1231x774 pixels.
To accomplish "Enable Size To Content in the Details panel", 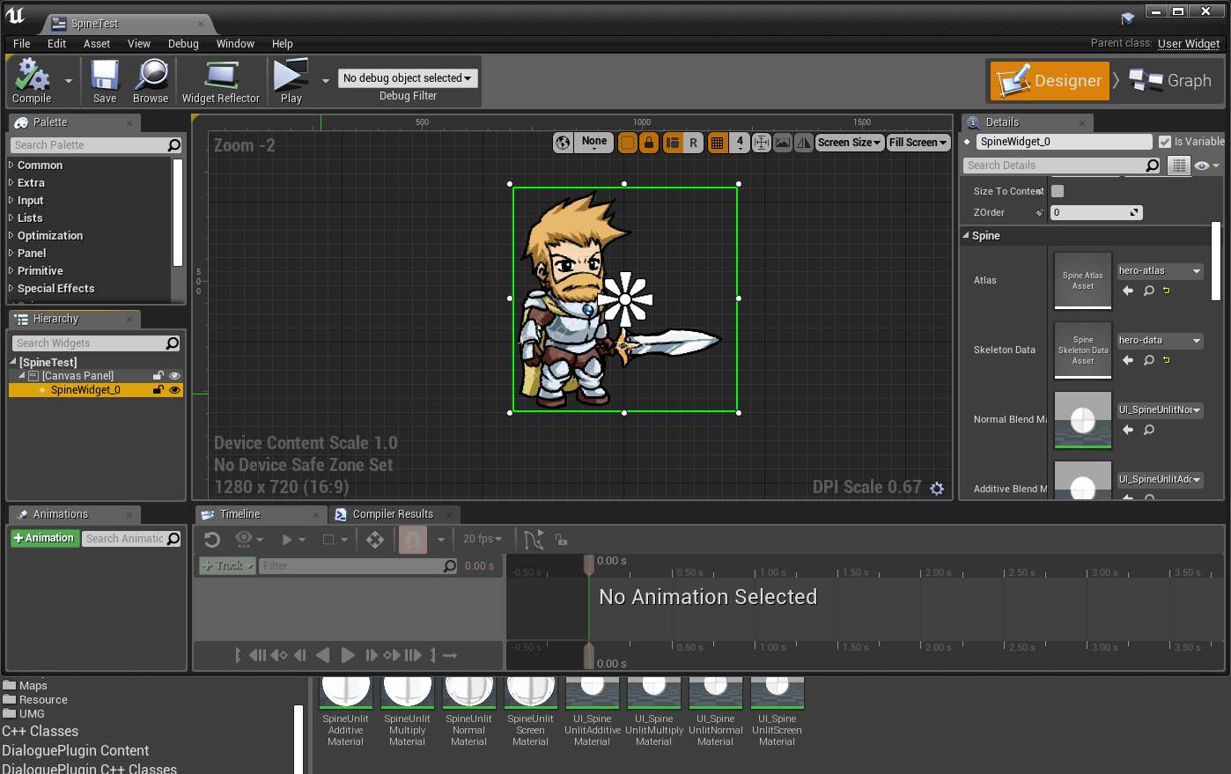I will click(x=1057, y=191).
